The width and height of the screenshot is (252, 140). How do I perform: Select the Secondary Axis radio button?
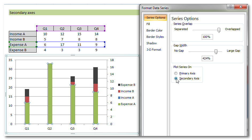(x=176, y=78)
